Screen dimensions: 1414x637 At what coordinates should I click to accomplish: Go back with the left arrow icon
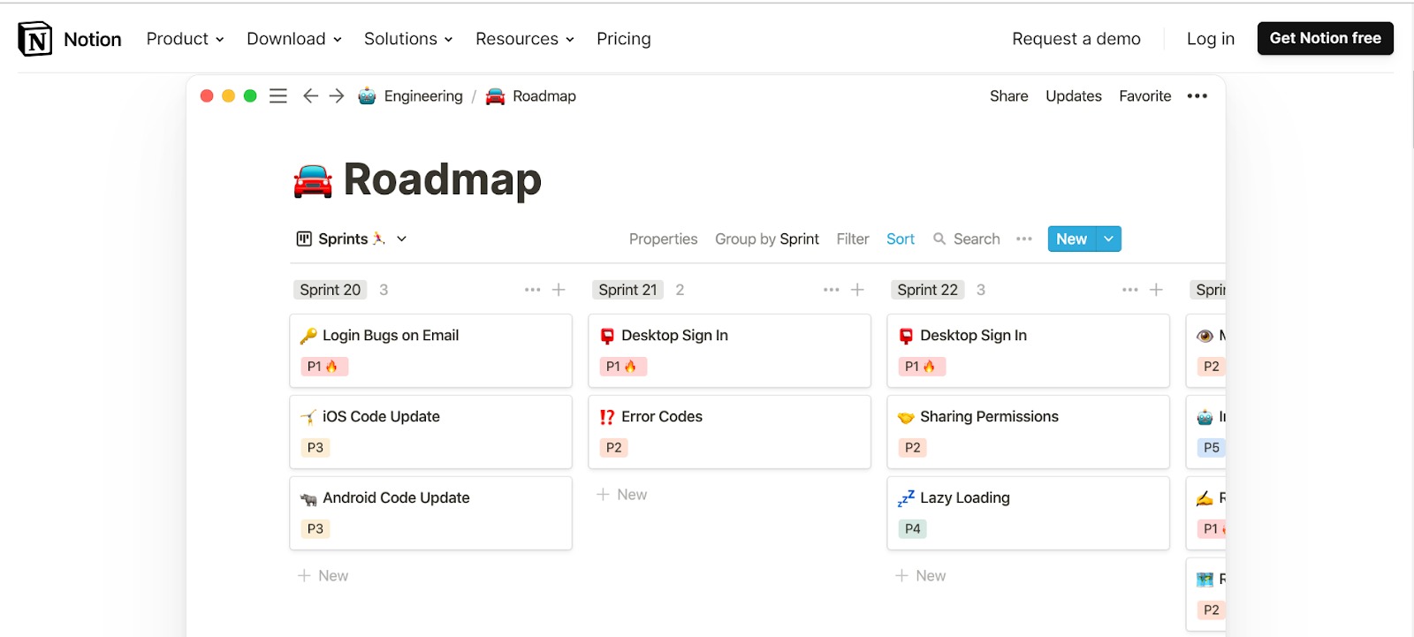point(310,95)
